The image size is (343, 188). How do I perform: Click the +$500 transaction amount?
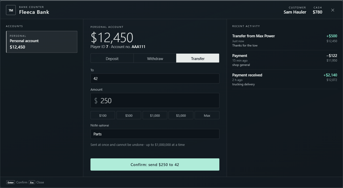coord(332,36)
